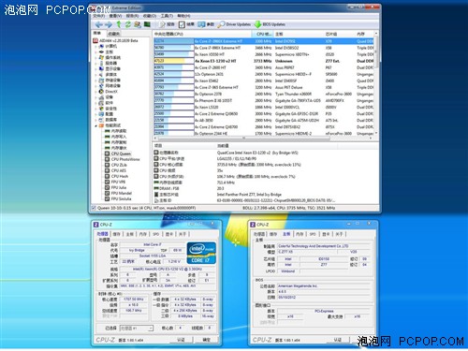Select the FPU VP8 benchmark item
This screenshot has height=351, width=468.
[x=115, y=182]
